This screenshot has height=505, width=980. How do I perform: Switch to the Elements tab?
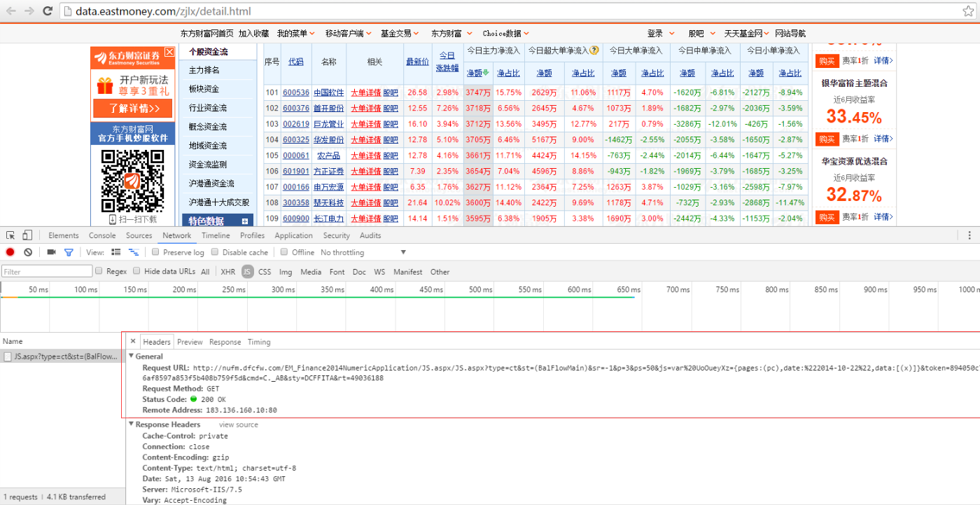tap(64, 235)
